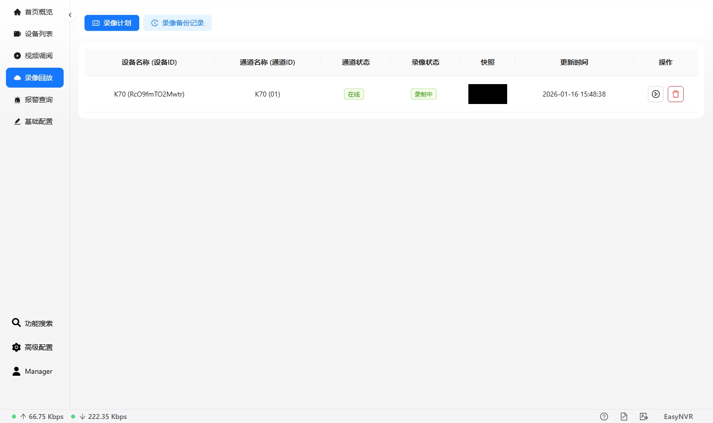This screenshot has width=713, height=423.
Task: Switch to the 录像备份记录 tab
Action: [178, 23]
